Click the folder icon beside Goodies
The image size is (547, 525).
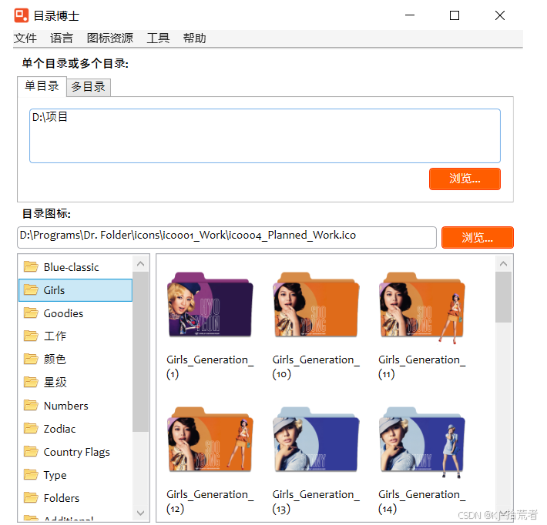click(x=31, y=313)
